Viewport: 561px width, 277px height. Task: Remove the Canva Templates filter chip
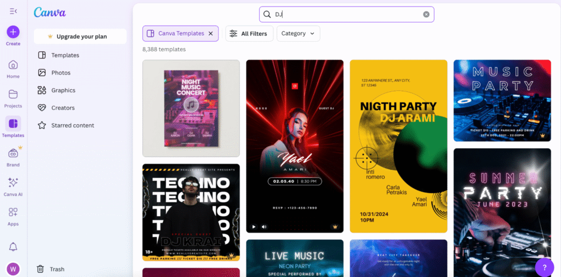click(210, 33)
